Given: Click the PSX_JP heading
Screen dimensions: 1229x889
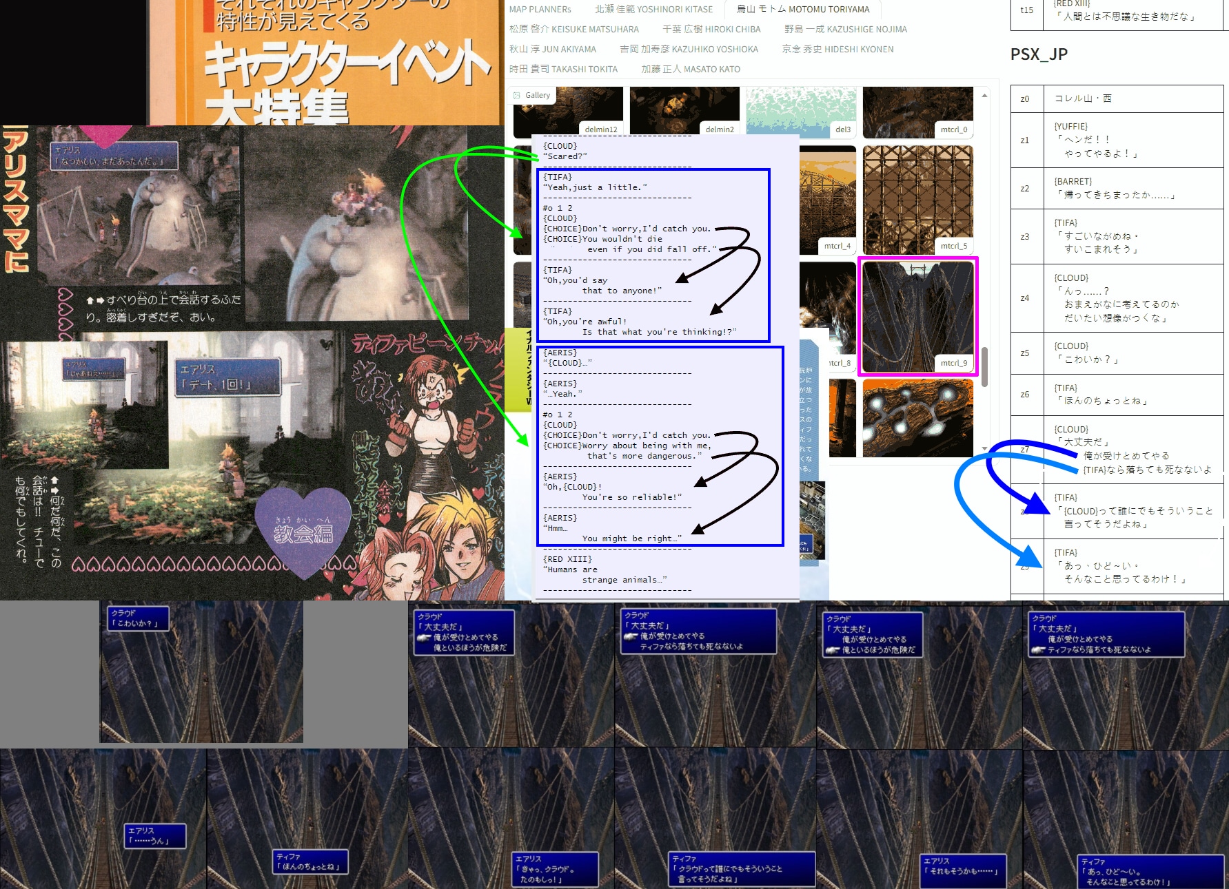Looking at the screenshot, I should click(x=1039, y=54).
